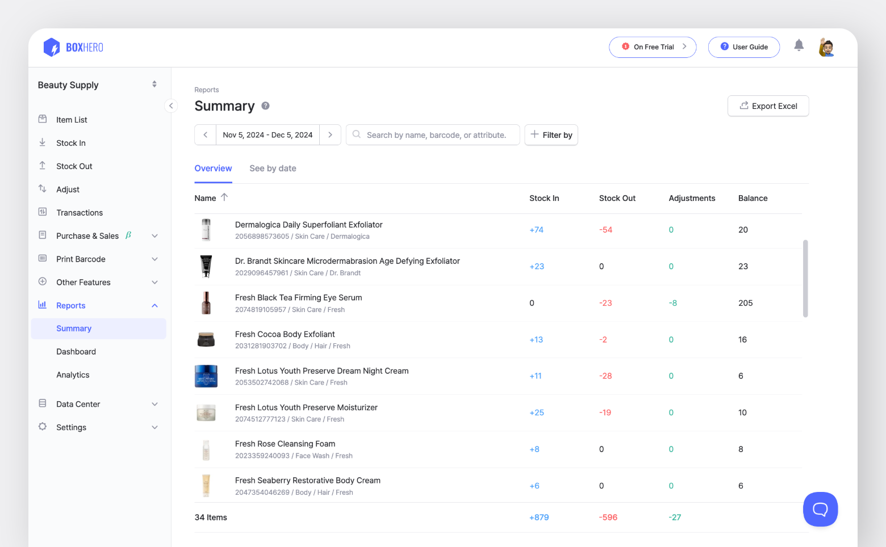The height and width of the screenshot is (547, 886).
Task: Open the user profile avatar
Action: point(826,47)
